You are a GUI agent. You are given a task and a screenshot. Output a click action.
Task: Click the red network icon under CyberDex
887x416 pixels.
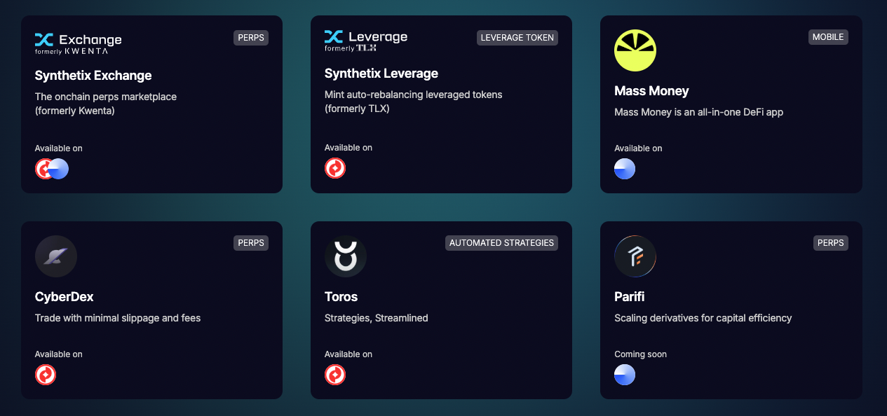pyautogui.click(x=46, y=375)
